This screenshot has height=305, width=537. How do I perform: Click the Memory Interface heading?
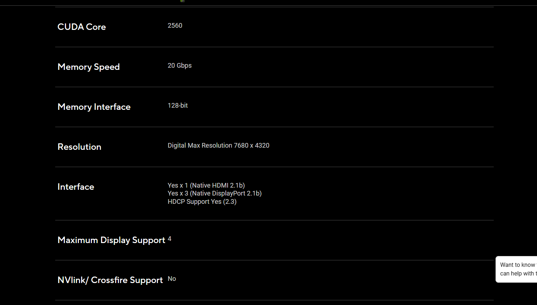tap(94, 107)
